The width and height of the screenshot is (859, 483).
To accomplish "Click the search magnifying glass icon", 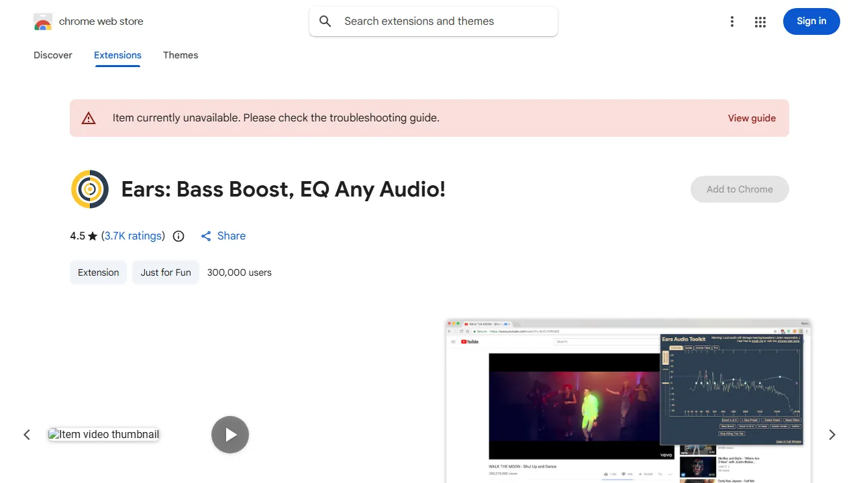I will (325, 21).
